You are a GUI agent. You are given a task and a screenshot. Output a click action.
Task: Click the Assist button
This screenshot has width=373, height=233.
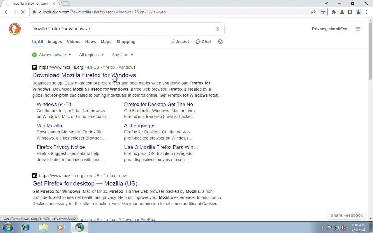pyautogui.click(x=180, y=42)
